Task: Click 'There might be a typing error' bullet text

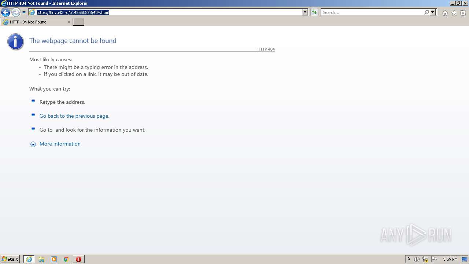Action: tap(96, 67)
